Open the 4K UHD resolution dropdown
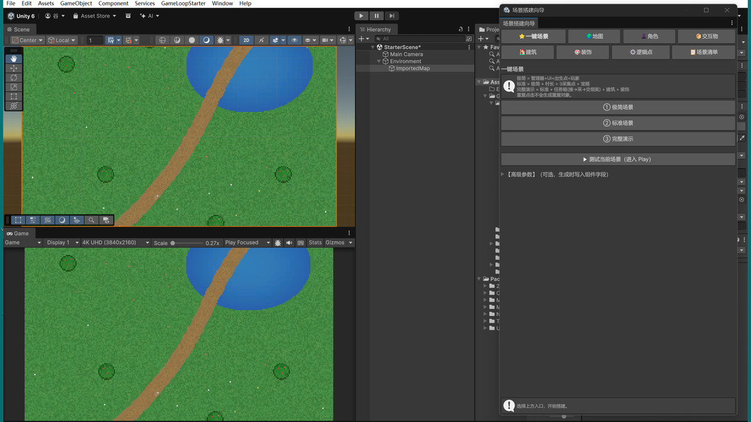 click(x=116, y=243)
